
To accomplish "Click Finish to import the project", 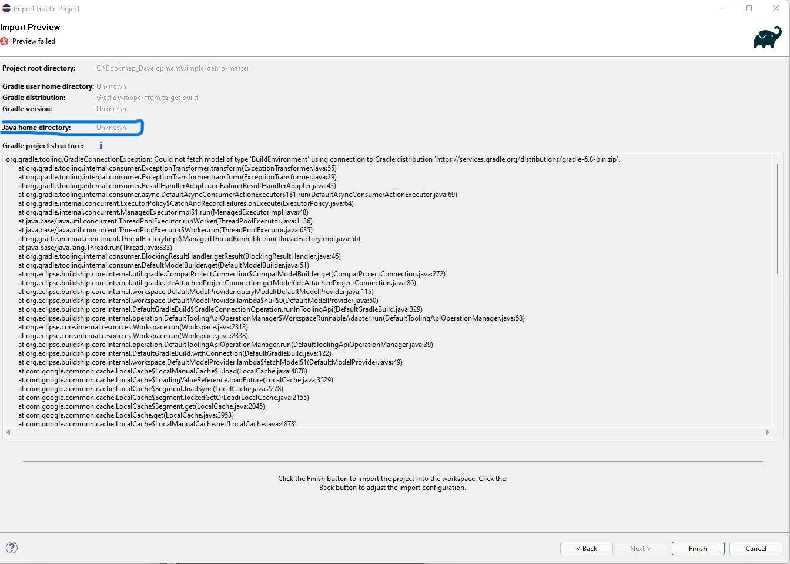I will click(x=698, y=549).
